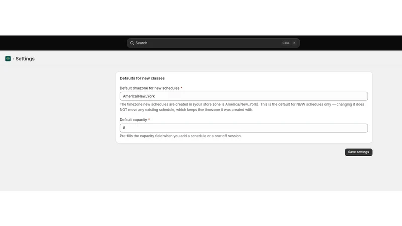This screenshot has height=226, width=402.
Task: Click the K shortcut key badge
Action: point(294,43)
